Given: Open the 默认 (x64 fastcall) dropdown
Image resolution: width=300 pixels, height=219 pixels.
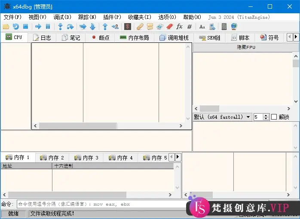Looking at the screenshot, I should coord(222,117).
